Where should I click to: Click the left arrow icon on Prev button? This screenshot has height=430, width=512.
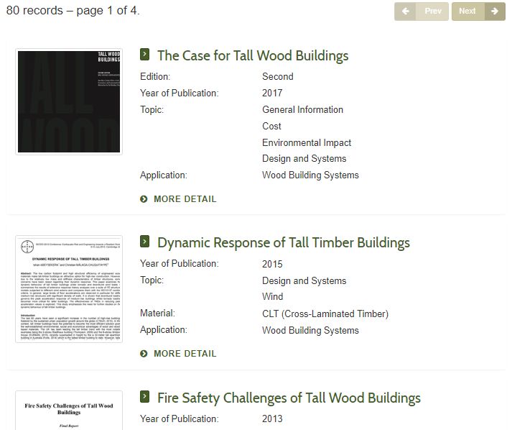(x=405, y=12)
